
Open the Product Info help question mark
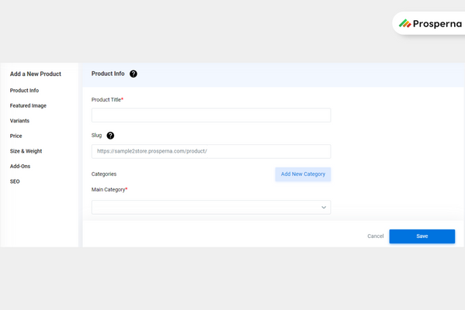[x=134, y=74]
